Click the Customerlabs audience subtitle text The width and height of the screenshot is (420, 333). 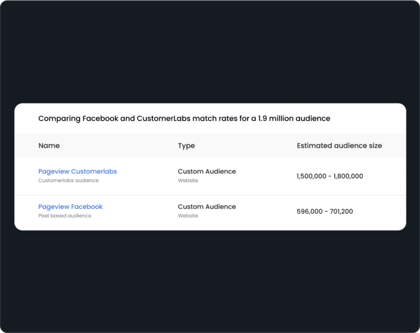tap(68, 180)
